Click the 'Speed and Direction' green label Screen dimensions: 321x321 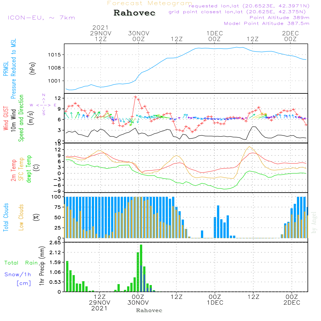click(21, 118)
